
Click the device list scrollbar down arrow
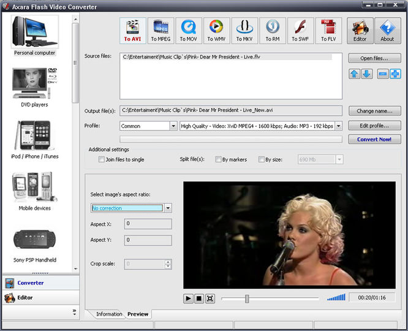click(x=76, y=268)
